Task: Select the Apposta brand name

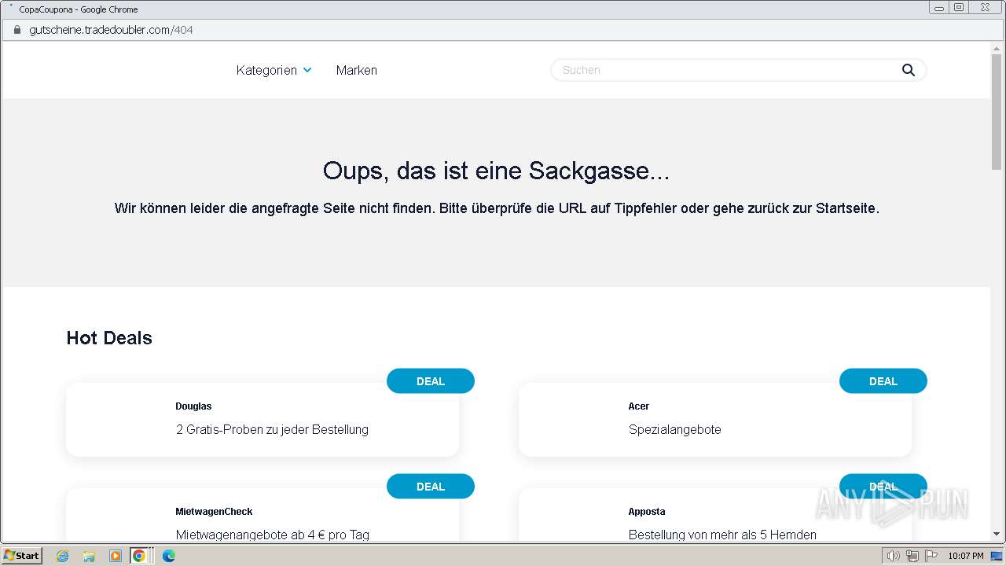Action: pyautogui.click(x=647, y=512)
